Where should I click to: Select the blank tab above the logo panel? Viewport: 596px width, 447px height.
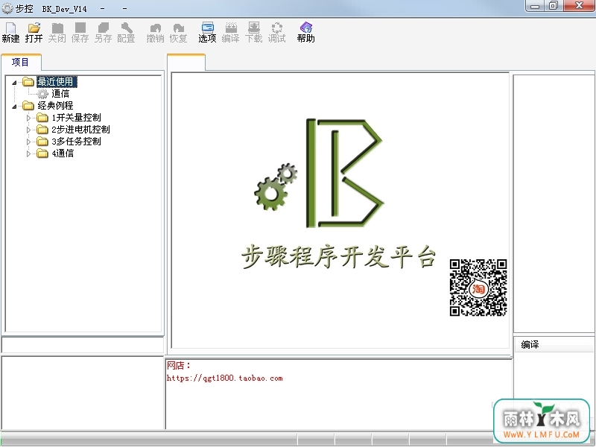pyautogui.click(x=186, y=63)
